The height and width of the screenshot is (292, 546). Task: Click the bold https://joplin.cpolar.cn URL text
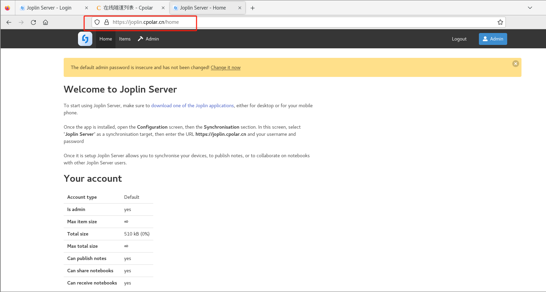point(221,134)
